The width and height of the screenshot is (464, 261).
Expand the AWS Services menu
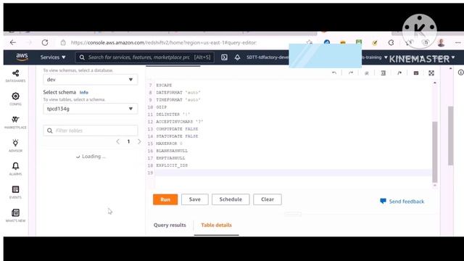[53, 57]
